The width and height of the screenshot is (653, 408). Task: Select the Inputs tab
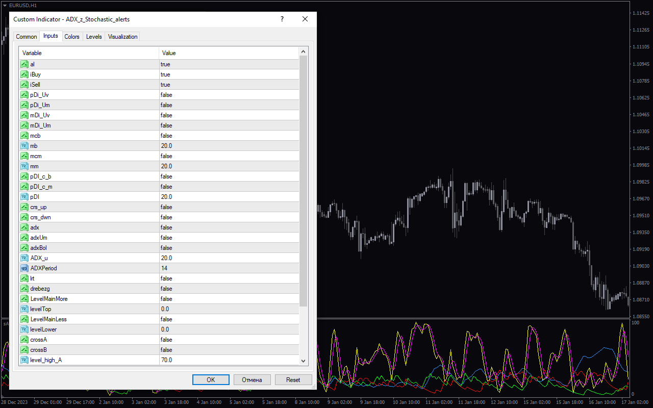(51, 36)
